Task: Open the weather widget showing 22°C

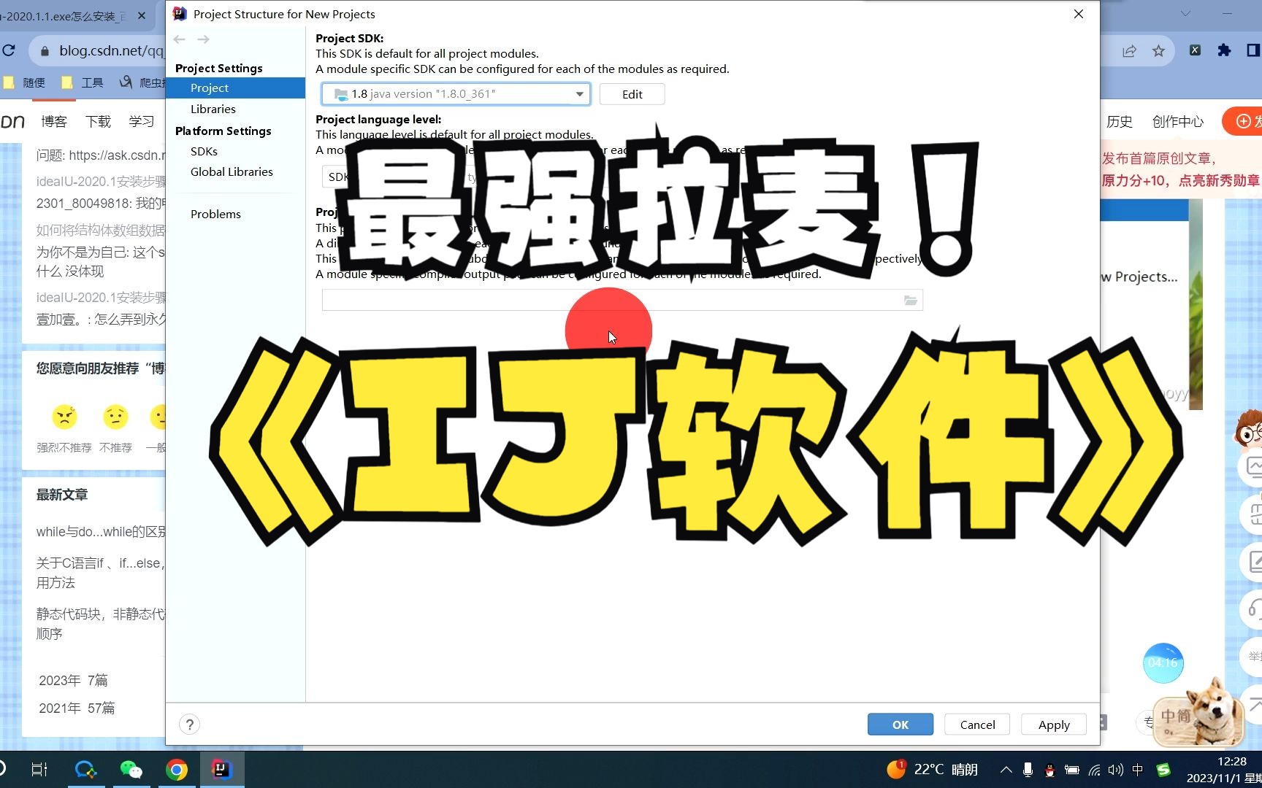Action: (x=932, y=769)
